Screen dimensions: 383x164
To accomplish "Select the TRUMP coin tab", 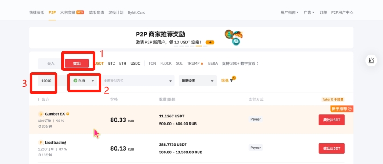I will point(195,63).
